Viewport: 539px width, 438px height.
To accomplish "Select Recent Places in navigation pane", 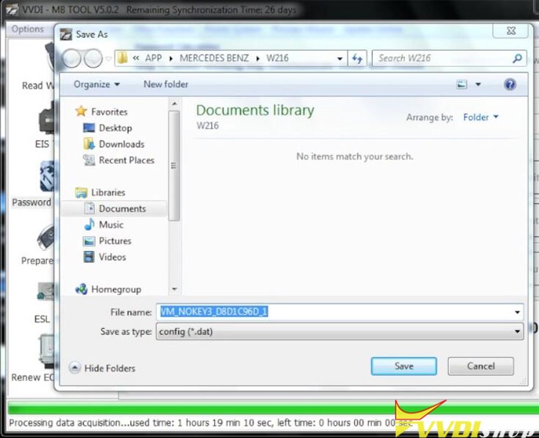I will (x=126, y=160).
